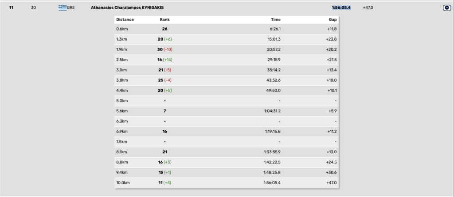Image resolution: width=454 pixels, height=197 pixels.
Task: Click the Time column header
Action: point(276,19)
